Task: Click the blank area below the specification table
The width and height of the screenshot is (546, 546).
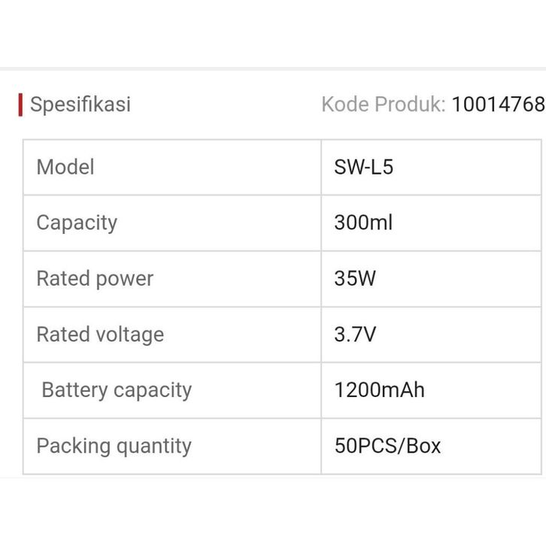Action: pyautogui.click(x=273, y=511)
